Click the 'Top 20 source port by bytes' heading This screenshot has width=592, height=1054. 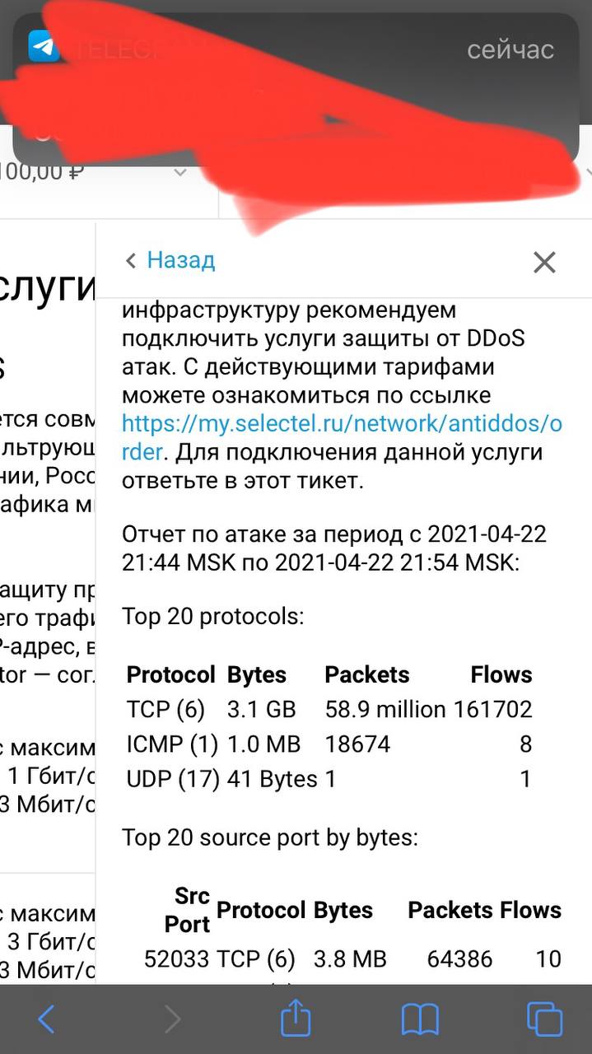[x=270, y=837]
